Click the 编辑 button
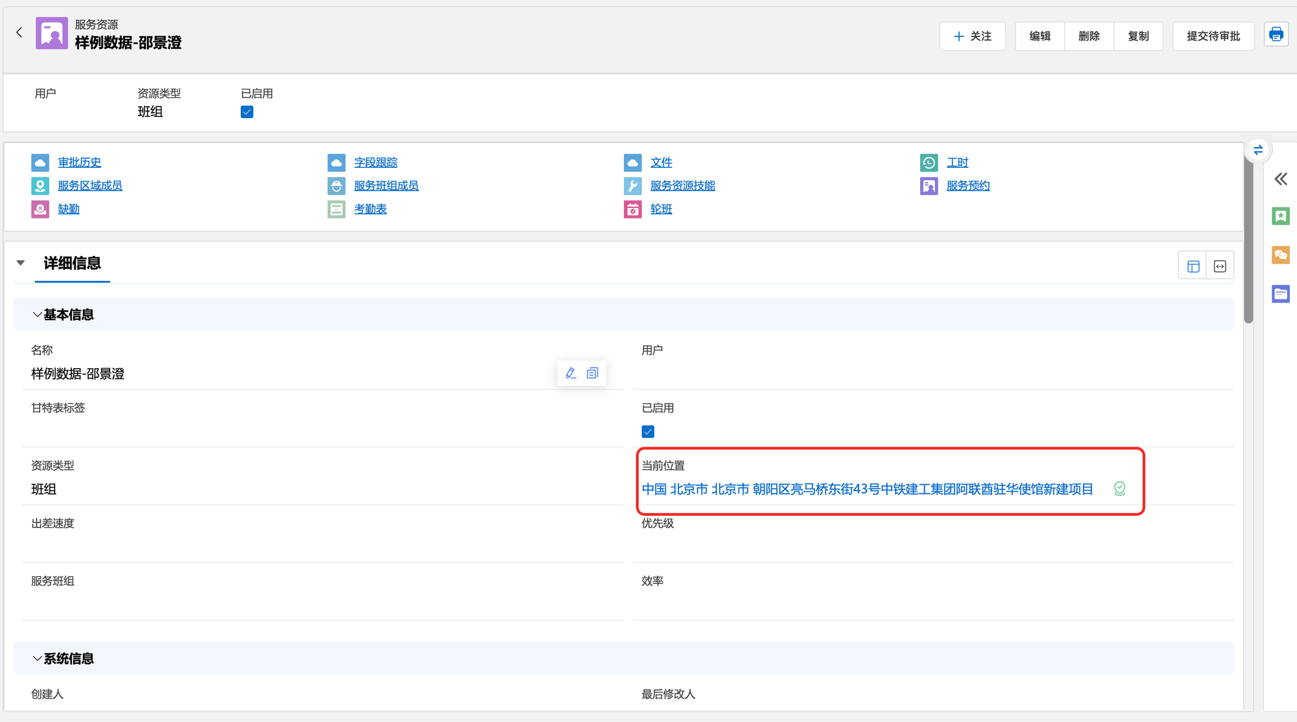 (1040, 36)
